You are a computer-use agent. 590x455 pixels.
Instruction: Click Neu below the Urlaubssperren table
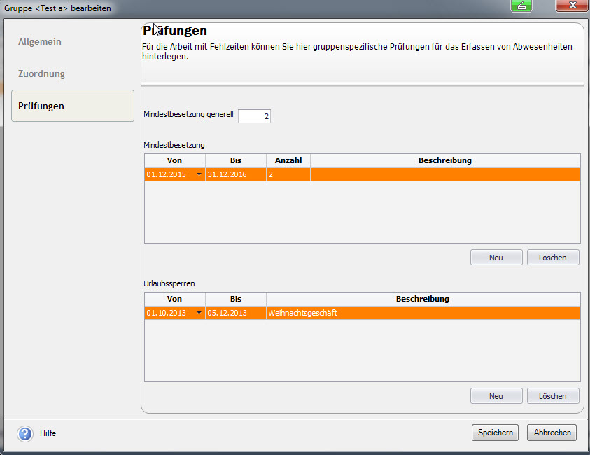click(496, 396)
